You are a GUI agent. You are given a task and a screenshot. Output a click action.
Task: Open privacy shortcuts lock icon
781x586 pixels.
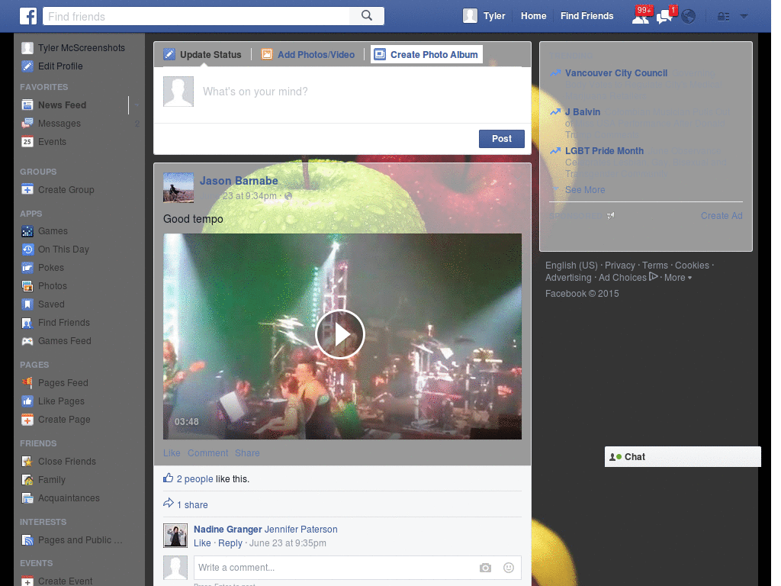723,17
